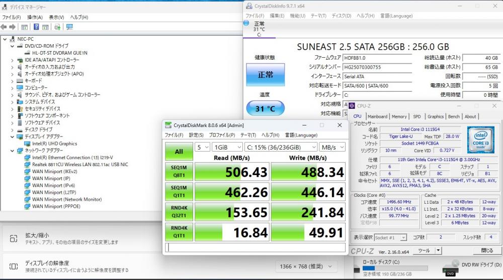Click the scan for hardware changes icon
The height and width of the screenshot is (280, 503).
(x=57, y=27)
